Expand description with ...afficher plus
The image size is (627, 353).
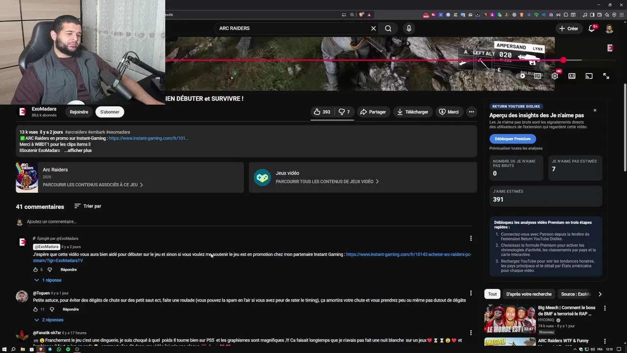tap(78, 151)
